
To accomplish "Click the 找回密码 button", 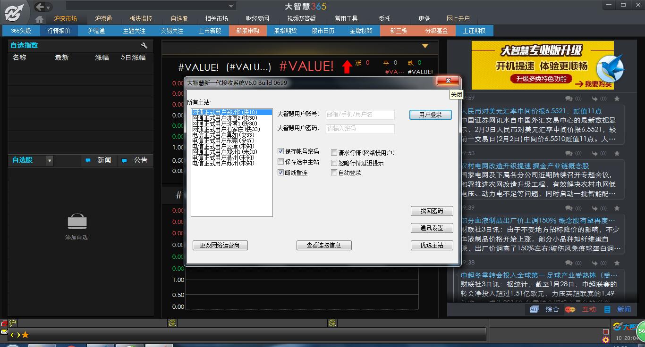I will coord(432,211).
